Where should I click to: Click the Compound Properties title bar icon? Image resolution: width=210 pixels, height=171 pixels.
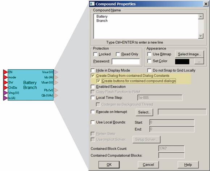92,4
